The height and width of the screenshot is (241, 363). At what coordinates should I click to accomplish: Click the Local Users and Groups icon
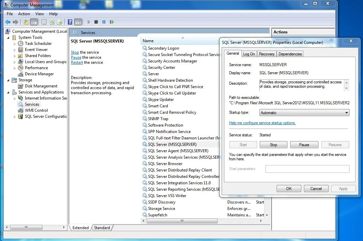point(21,62)
